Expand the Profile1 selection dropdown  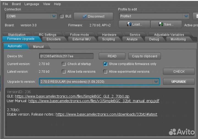(x=186, y=16)
